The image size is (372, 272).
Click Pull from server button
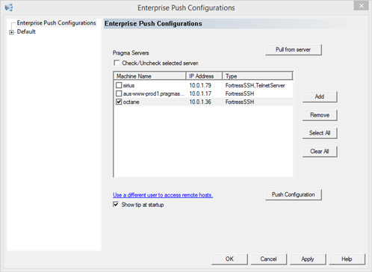pyautogui.click(x=294, y=49)
